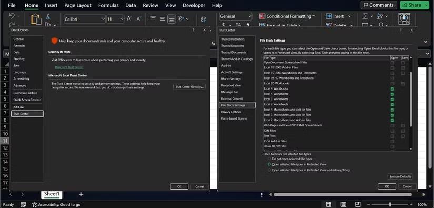
Task: Uncheck Open for Excel 4 Worksheets
Action: (x=392, y=94)
